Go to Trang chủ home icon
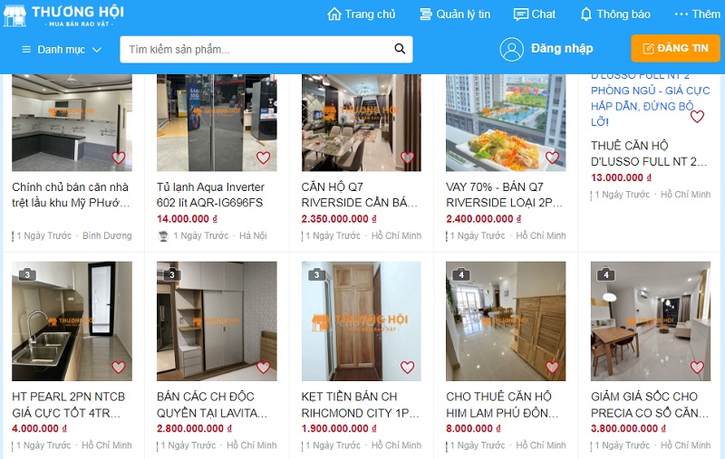 point(333,14)
